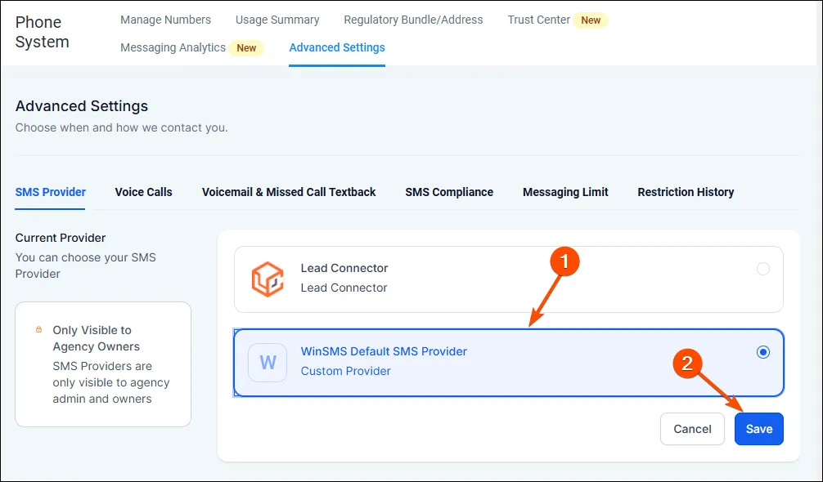This screenshot has height=482, width=823.
Task: Save the SMS provider selection
Action: 759,429
